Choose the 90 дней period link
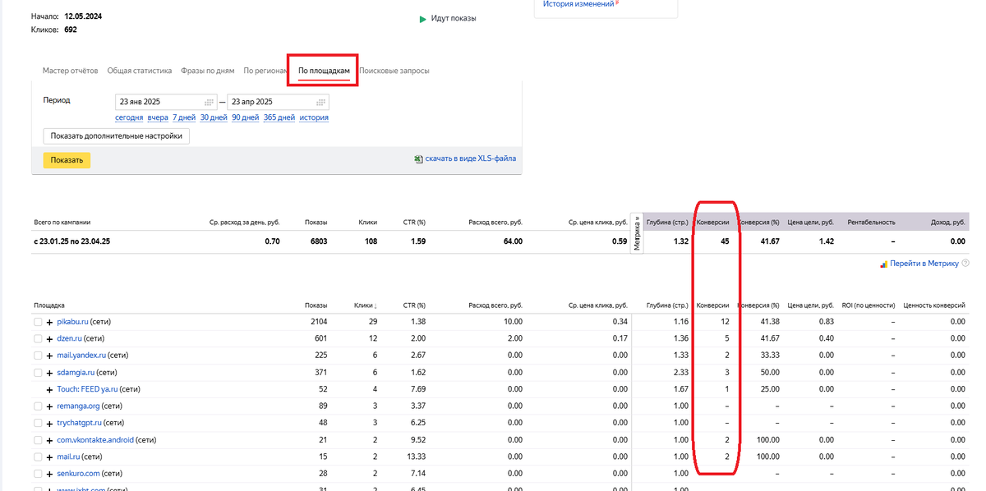The image size is (986, 491). click(246, 117)
